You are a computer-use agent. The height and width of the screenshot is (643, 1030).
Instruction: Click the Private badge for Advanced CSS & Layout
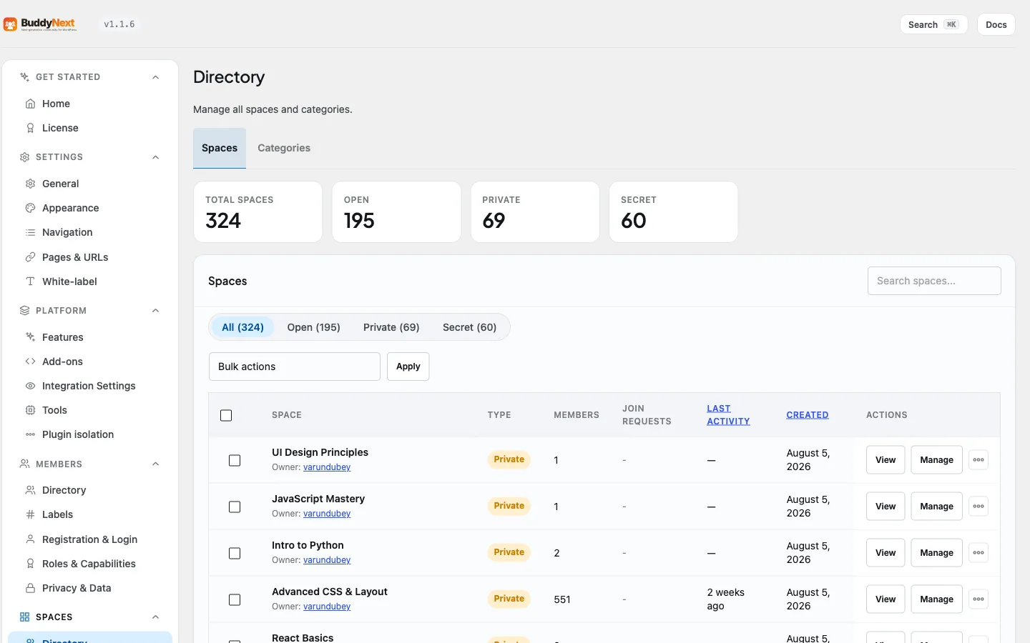click(509, 599)
